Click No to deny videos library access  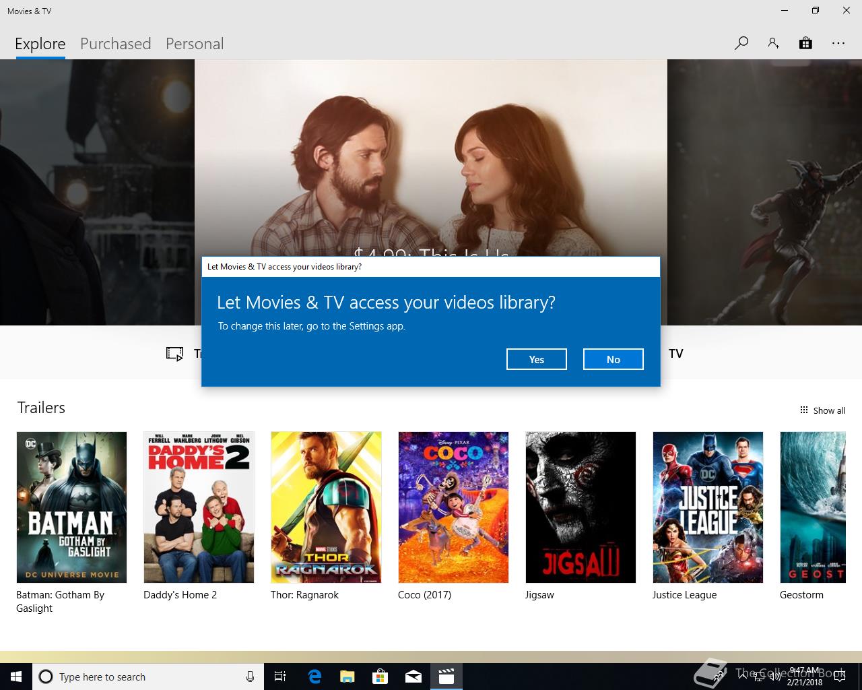tap(614, 359)
